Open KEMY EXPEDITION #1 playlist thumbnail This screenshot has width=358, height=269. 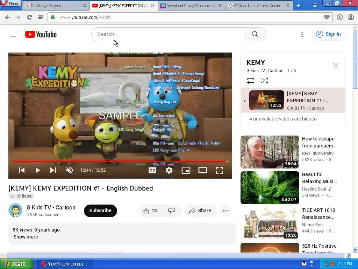click(267, 100)
